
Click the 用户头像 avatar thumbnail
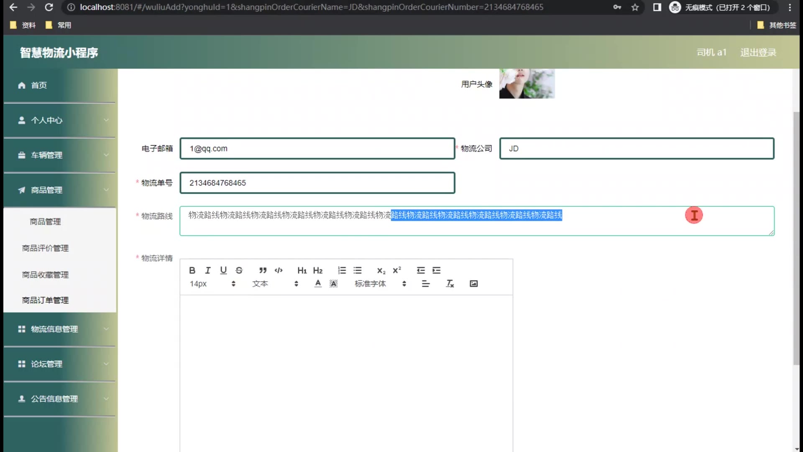coord(527,84)
